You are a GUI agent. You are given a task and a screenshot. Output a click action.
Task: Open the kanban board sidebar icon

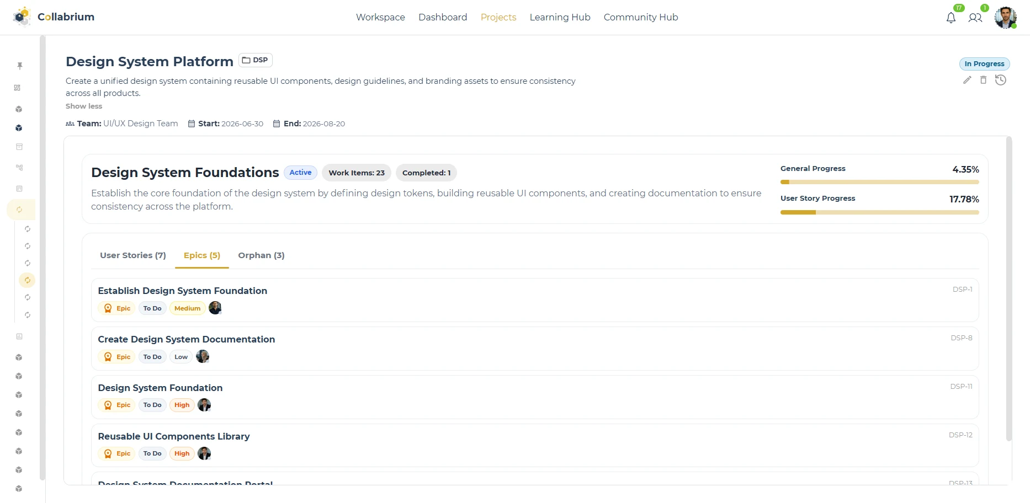pos(19,189)
